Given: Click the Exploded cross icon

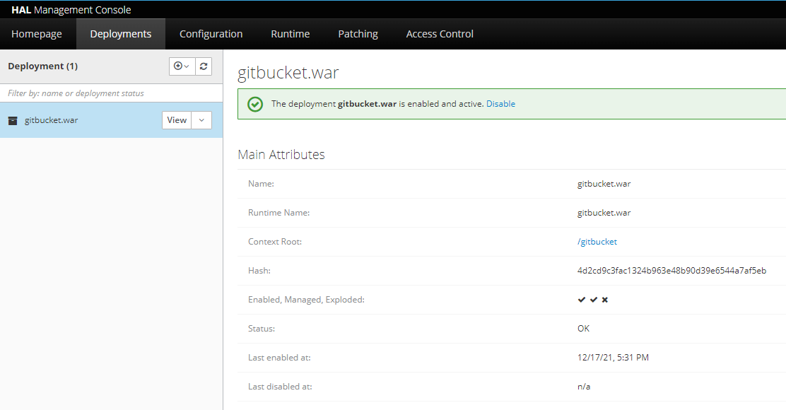Looking at the screenshot, I should (x=605, y=300).
